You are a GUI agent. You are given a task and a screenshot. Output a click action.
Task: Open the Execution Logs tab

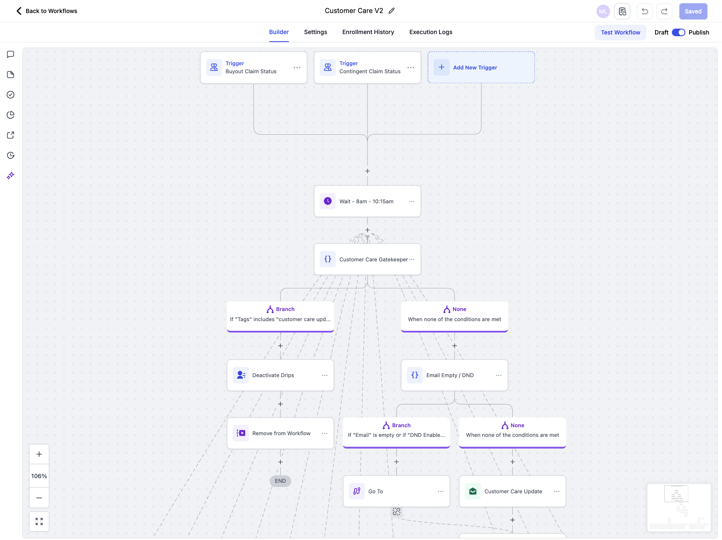coord(430,32)
